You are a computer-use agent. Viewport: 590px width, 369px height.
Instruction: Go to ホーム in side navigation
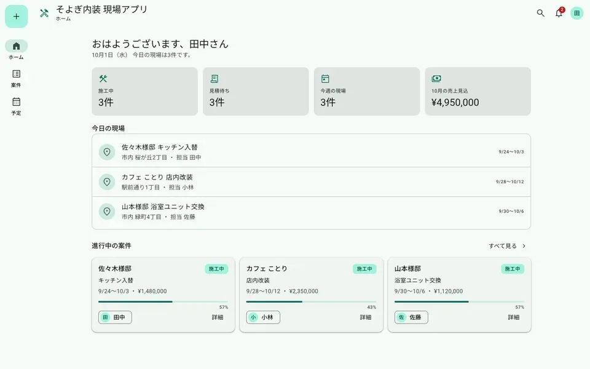click(x=16, y=50)
